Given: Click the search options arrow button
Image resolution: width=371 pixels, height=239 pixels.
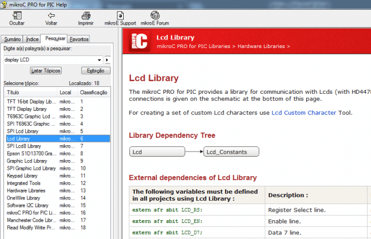Looking at the screenshot, I should click(108, 59).
